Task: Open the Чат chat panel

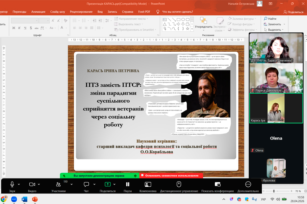Action: tap(86, 185)
